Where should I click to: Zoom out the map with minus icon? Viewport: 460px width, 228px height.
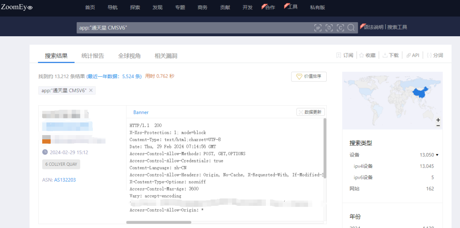pos(438,126)
